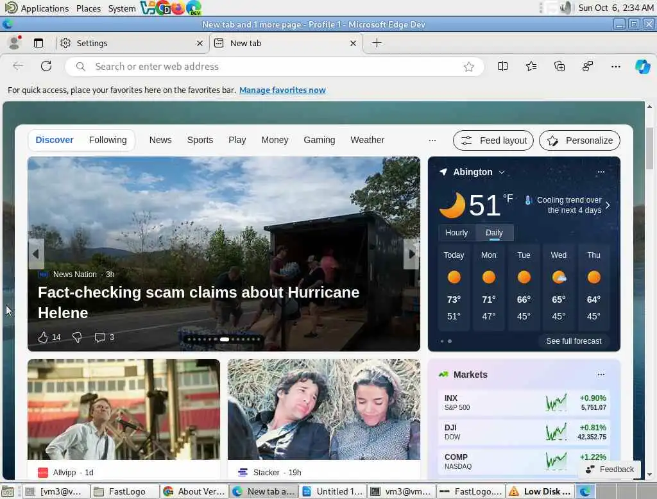The image size is (657, 499).
Task: Select Mon forecast column
Action: click(488, 288)
